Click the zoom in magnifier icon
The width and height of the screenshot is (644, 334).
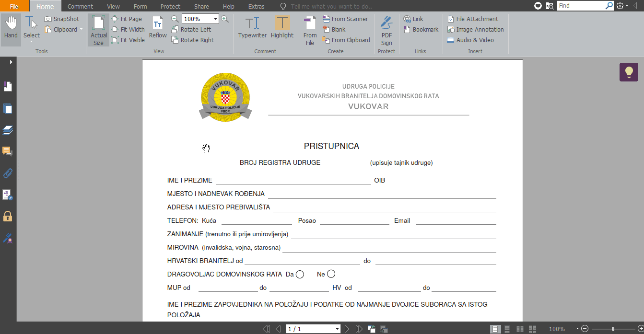click(x=224, y=19)
